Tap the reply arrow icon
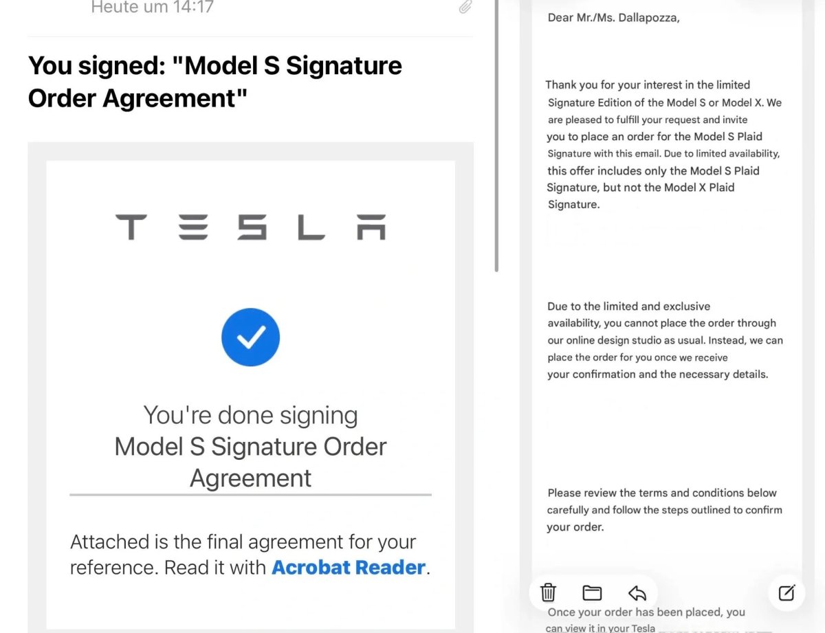 click(x=637, y=592)
